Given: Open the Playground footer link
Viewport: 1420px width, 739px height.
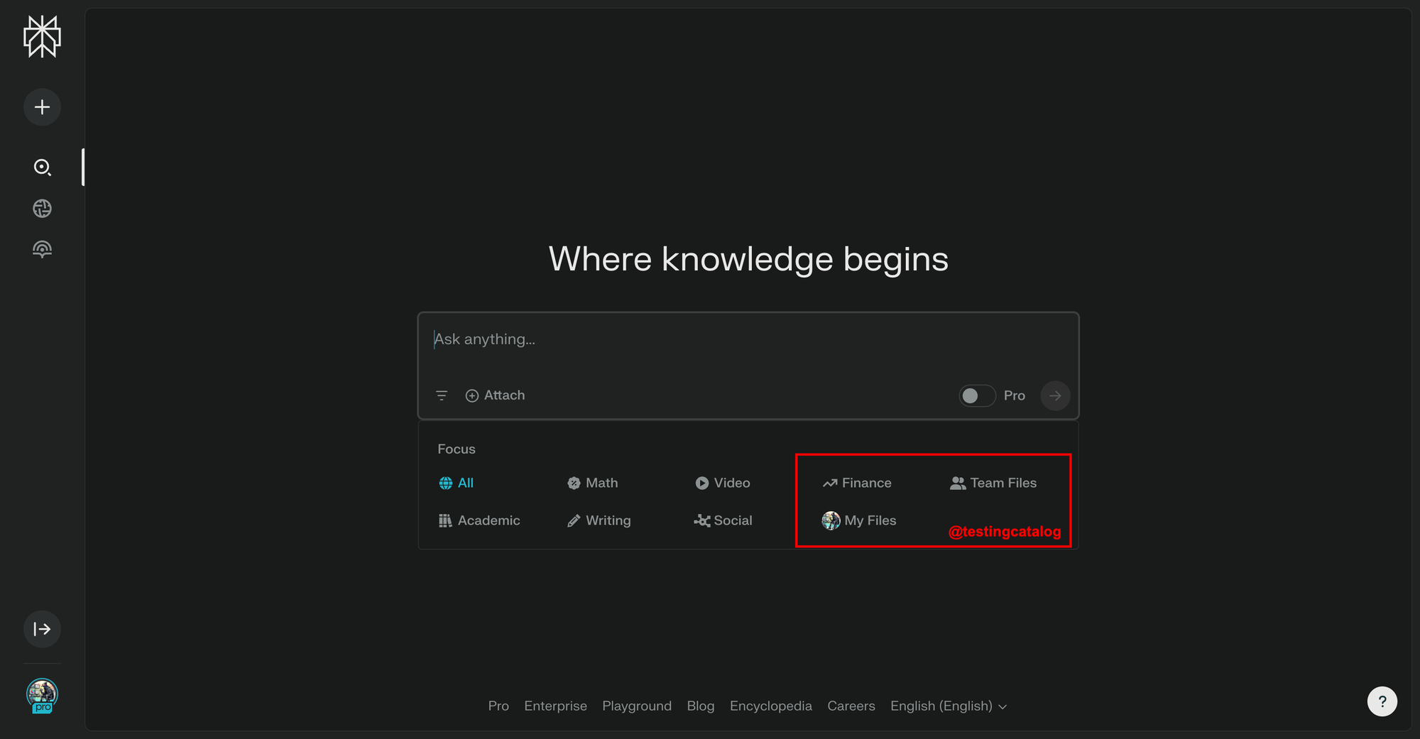Looking at the screenshot, I should (637, 706).
